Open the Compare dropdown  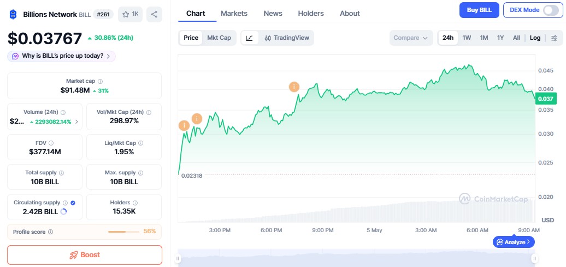(411, 38)
